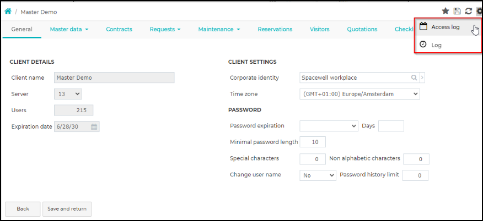The width and height of the screenshot is (483, 221).
Task: Open the Reservations tab
Action: [x=275, y=30]
